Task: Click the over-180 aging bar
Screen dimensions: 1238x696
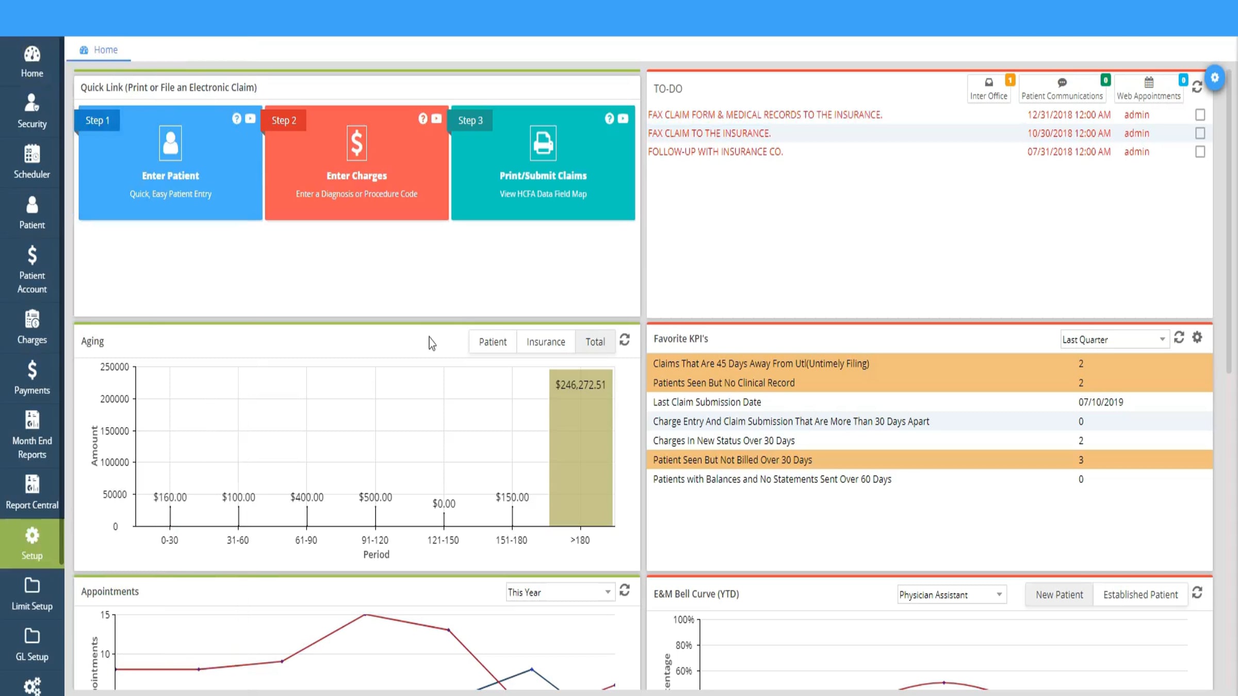Action: point(581,448)
